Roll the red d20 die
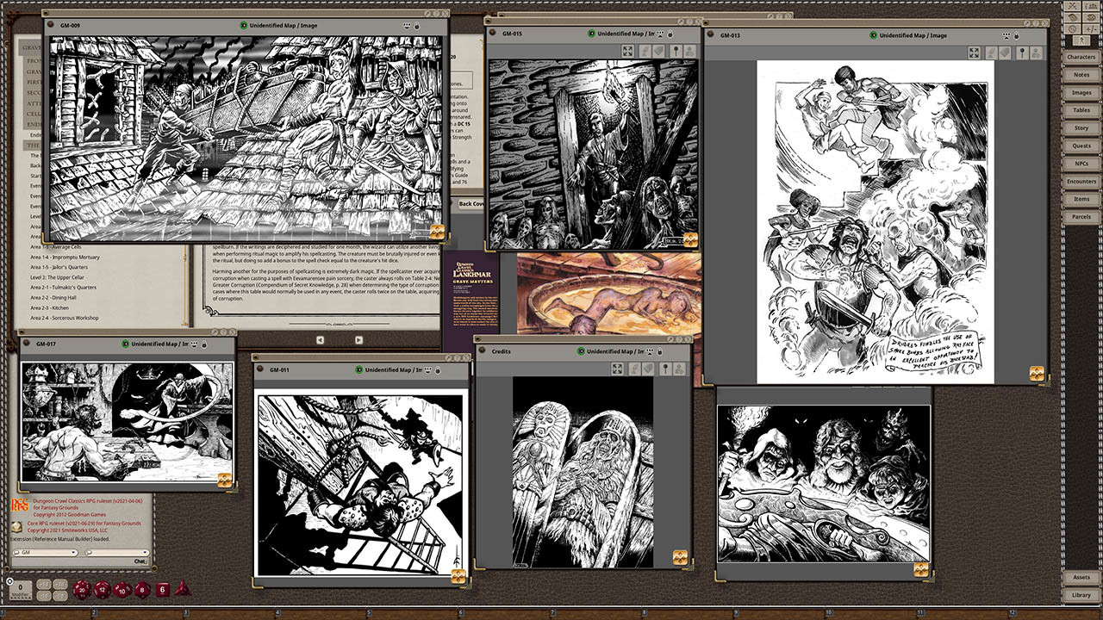Viewport: 1103px width, 620px height. 81,589
